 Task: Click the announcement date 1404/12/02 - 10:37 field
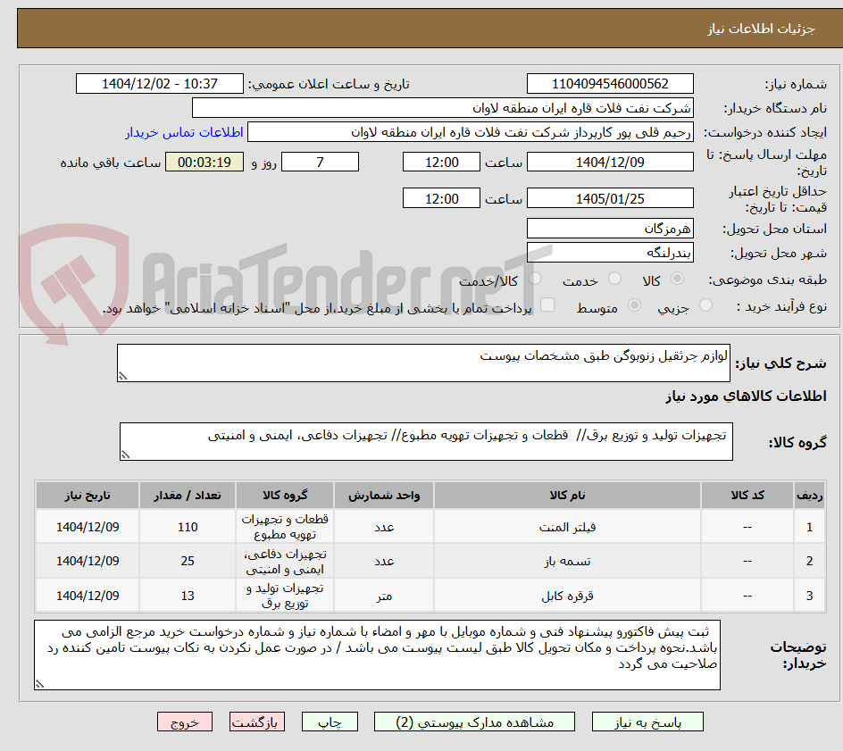(160, 84)
